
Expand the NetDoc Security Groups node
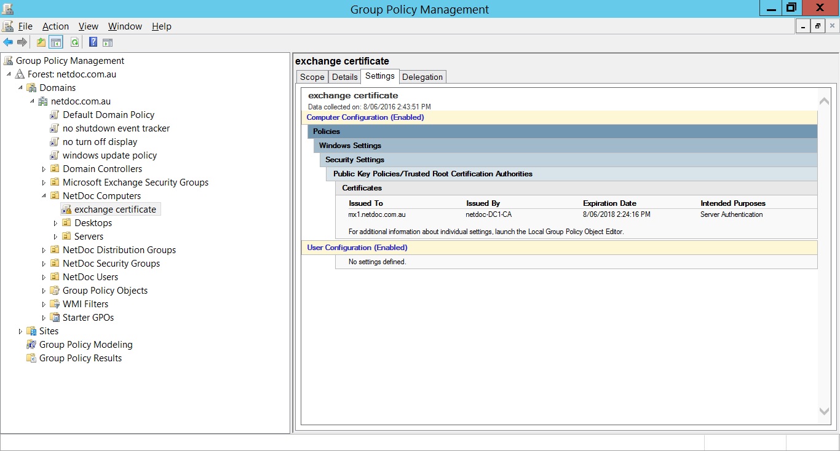(44, 264)
